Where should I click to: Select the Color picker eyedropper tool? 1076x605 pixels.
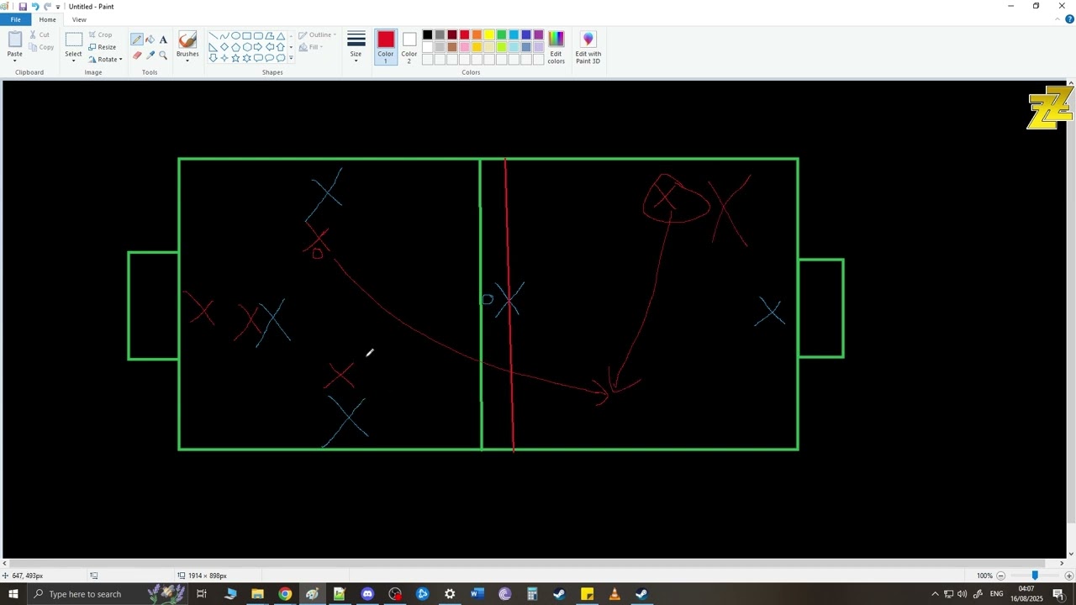pos(150,55)
